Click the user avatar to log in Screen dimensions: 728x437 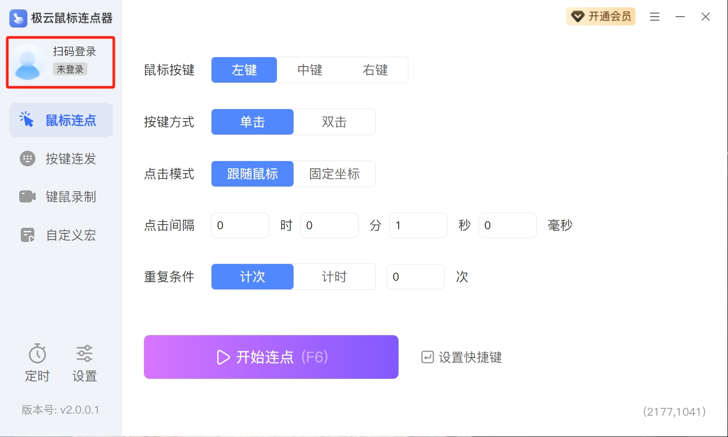28,62
